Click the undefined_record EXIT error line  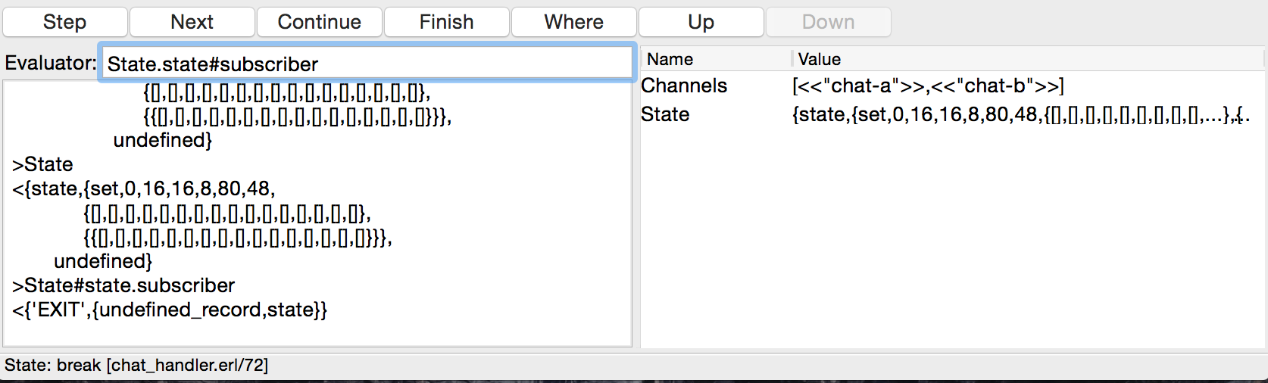(x=170, y=310)
